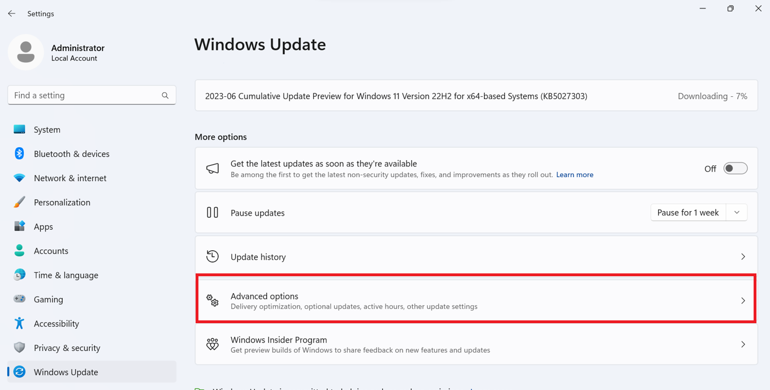Check the KB5027303 download progress status
770x390 pixels.
(x=712, y=96)
